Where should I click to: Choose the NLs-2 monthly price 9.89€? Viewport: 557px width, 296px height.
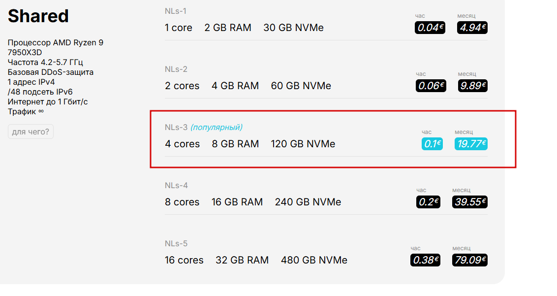point(472,86)
